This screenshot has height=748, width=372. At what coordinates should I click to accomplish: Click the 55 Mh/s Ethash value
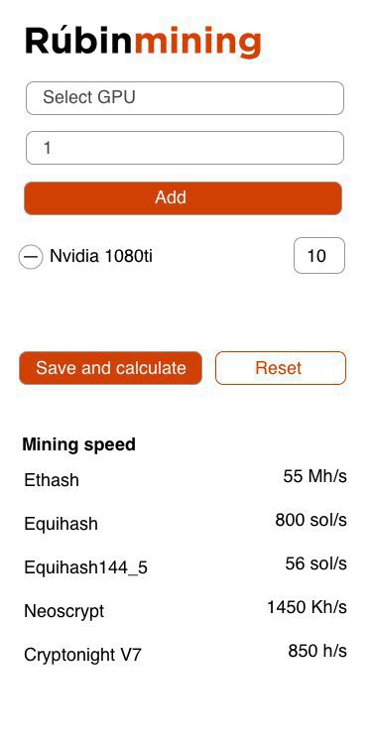(x=314, y=476)
